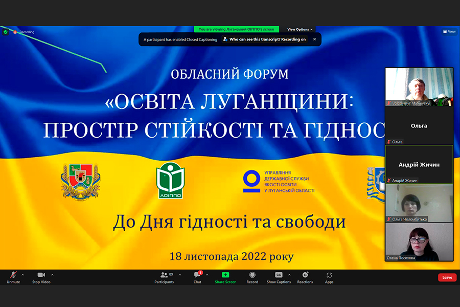460x307 pixels.
Task: Open the View Options dropdown
Action: (x=300, y=29)
